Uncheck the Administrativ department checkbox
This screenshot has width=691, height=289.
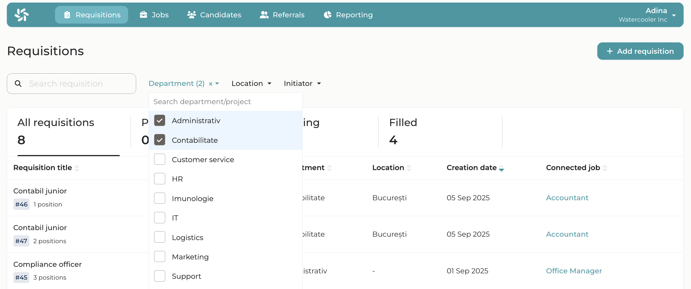tap(160, 121)
